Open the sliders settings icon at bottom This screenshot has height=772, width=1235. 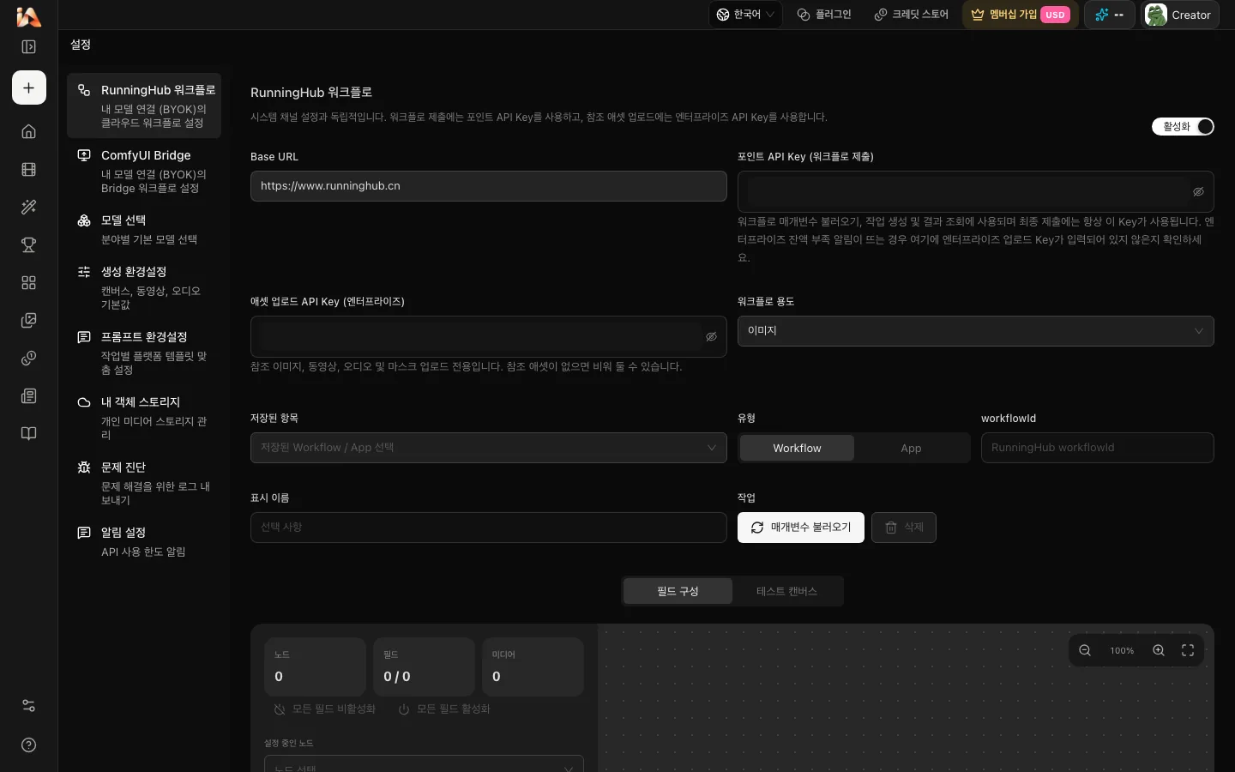(x=28, y=706)
